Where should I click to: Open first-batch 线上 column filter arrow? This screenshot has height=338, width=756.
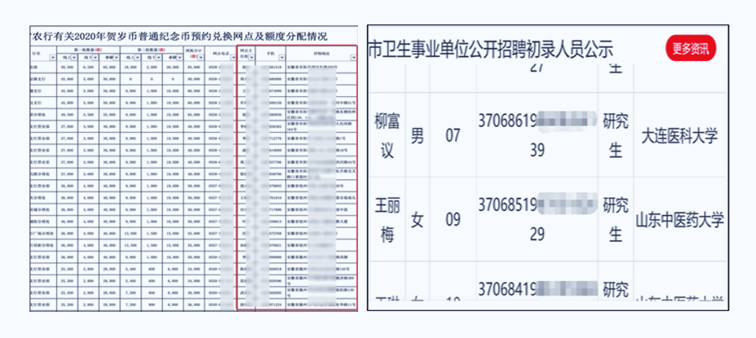73,57
